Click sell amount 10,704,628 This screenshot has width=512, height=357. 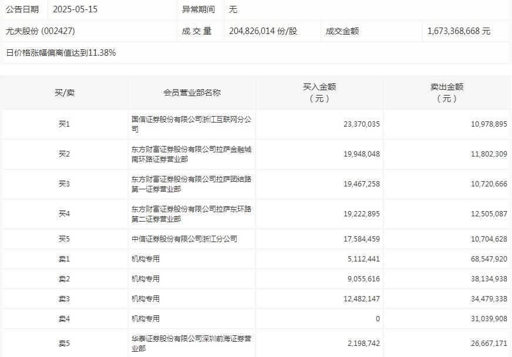point(489,239)
